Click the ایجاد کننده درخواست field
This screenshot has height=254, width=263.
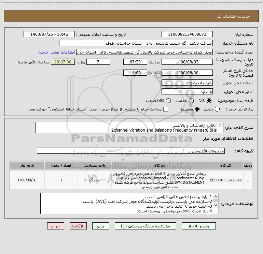point(144,52)
